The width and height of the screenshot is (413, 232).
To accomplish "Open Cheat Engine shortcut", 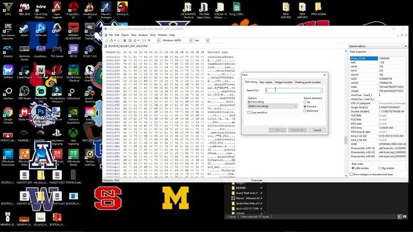I will click(25, 72).
